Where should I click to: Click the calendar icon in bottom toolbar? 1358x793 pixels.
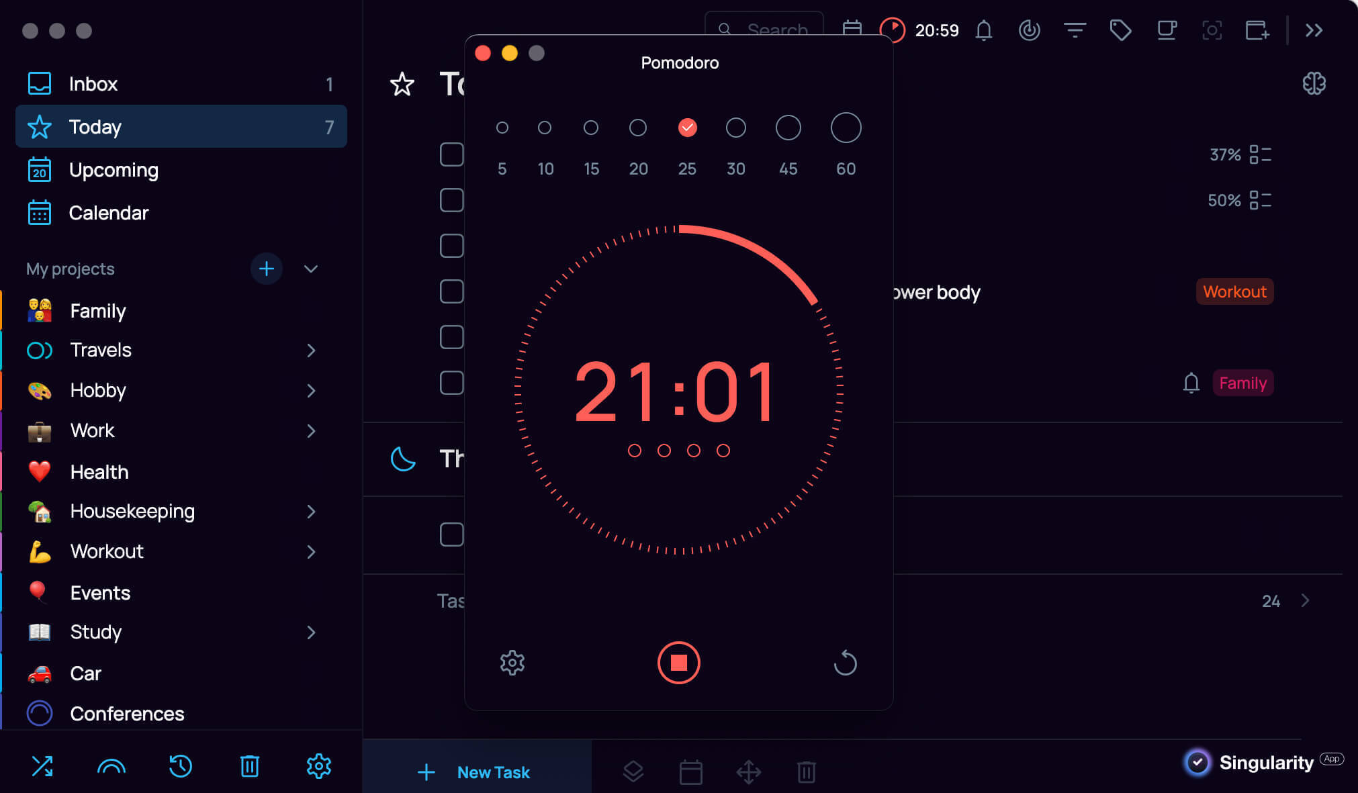(x=691, y=772)
